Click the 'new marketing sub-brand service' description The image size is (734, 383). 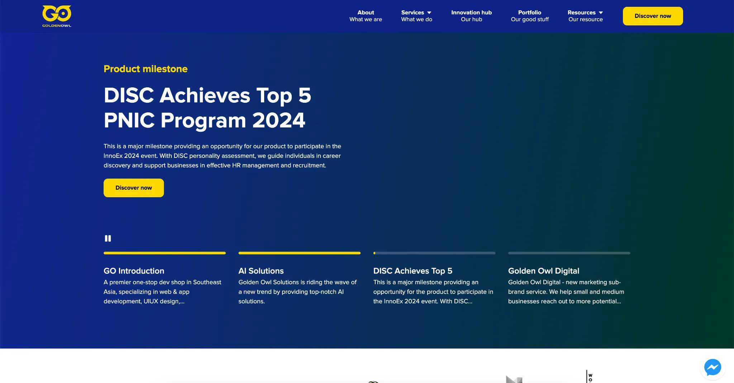pos(566,292)
